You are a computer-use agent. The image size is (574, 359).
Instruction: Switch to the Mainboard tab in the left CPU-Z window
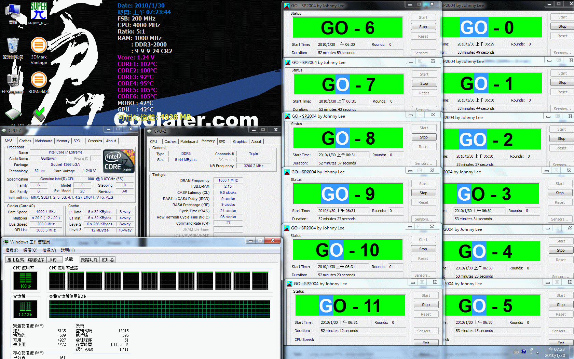[44, 141]
